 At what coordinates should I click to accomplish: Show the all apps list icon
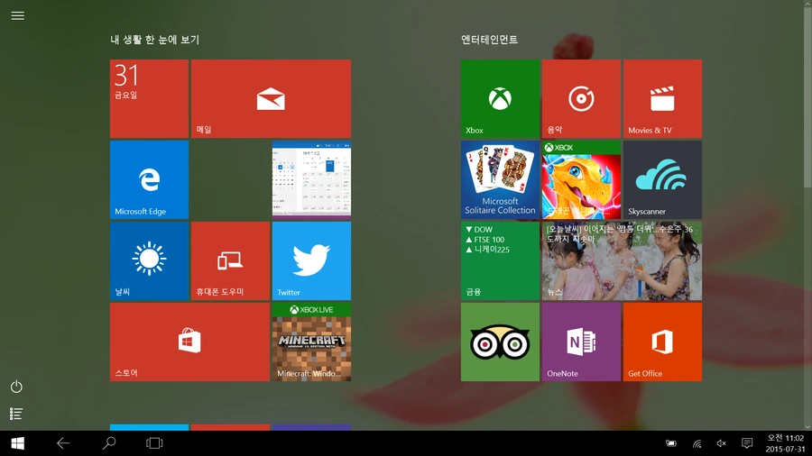pos(16,414)
